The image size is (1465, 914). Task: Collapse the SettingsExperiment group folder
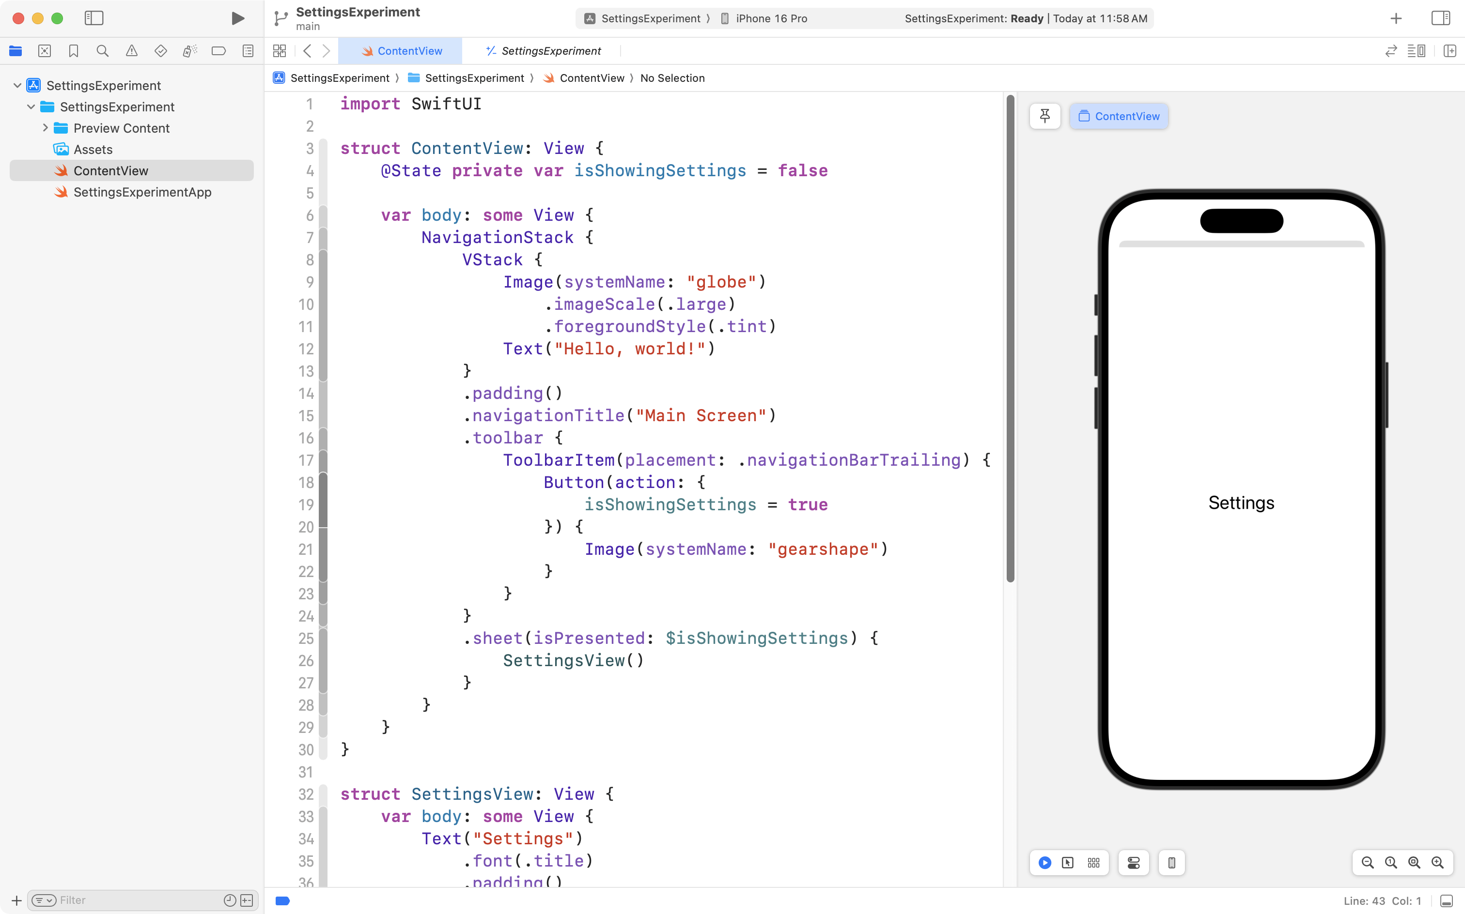tap(31, 107)
